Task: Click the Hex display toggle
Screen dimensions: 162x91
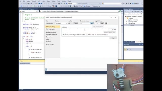Action: [50, 6]
